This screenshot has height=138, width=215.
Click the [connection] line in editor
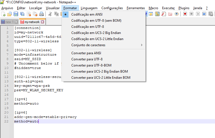pyautogui.click(x=27, y=28)
